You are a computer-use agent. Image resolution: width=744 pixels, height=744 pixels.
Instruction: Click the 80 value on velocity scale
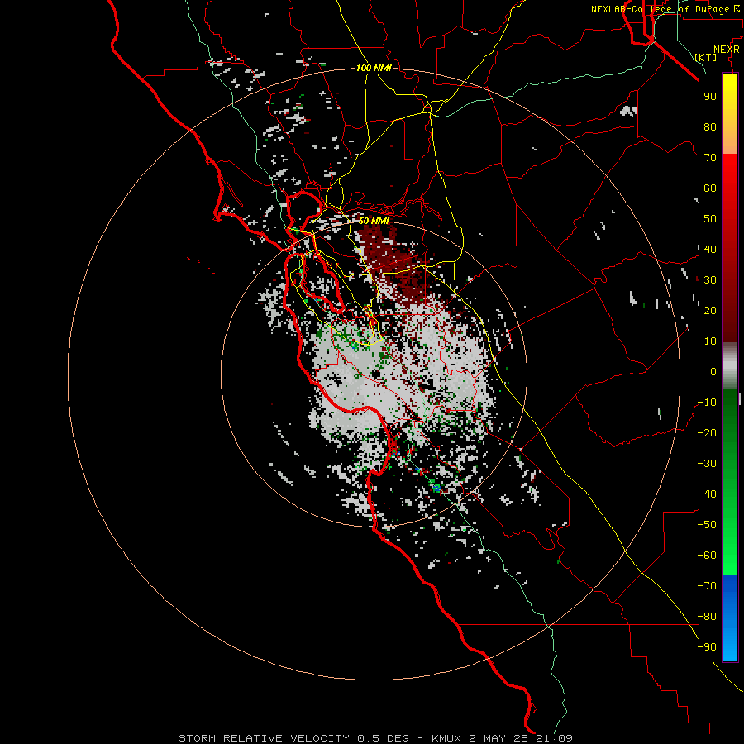point(710,126)
